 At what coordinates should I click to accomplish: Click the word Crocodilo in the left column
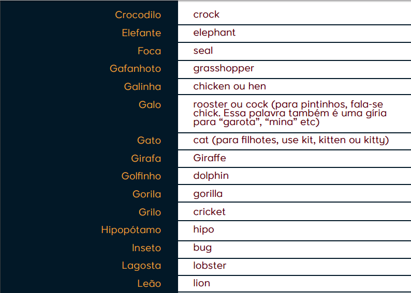[138, 15]
